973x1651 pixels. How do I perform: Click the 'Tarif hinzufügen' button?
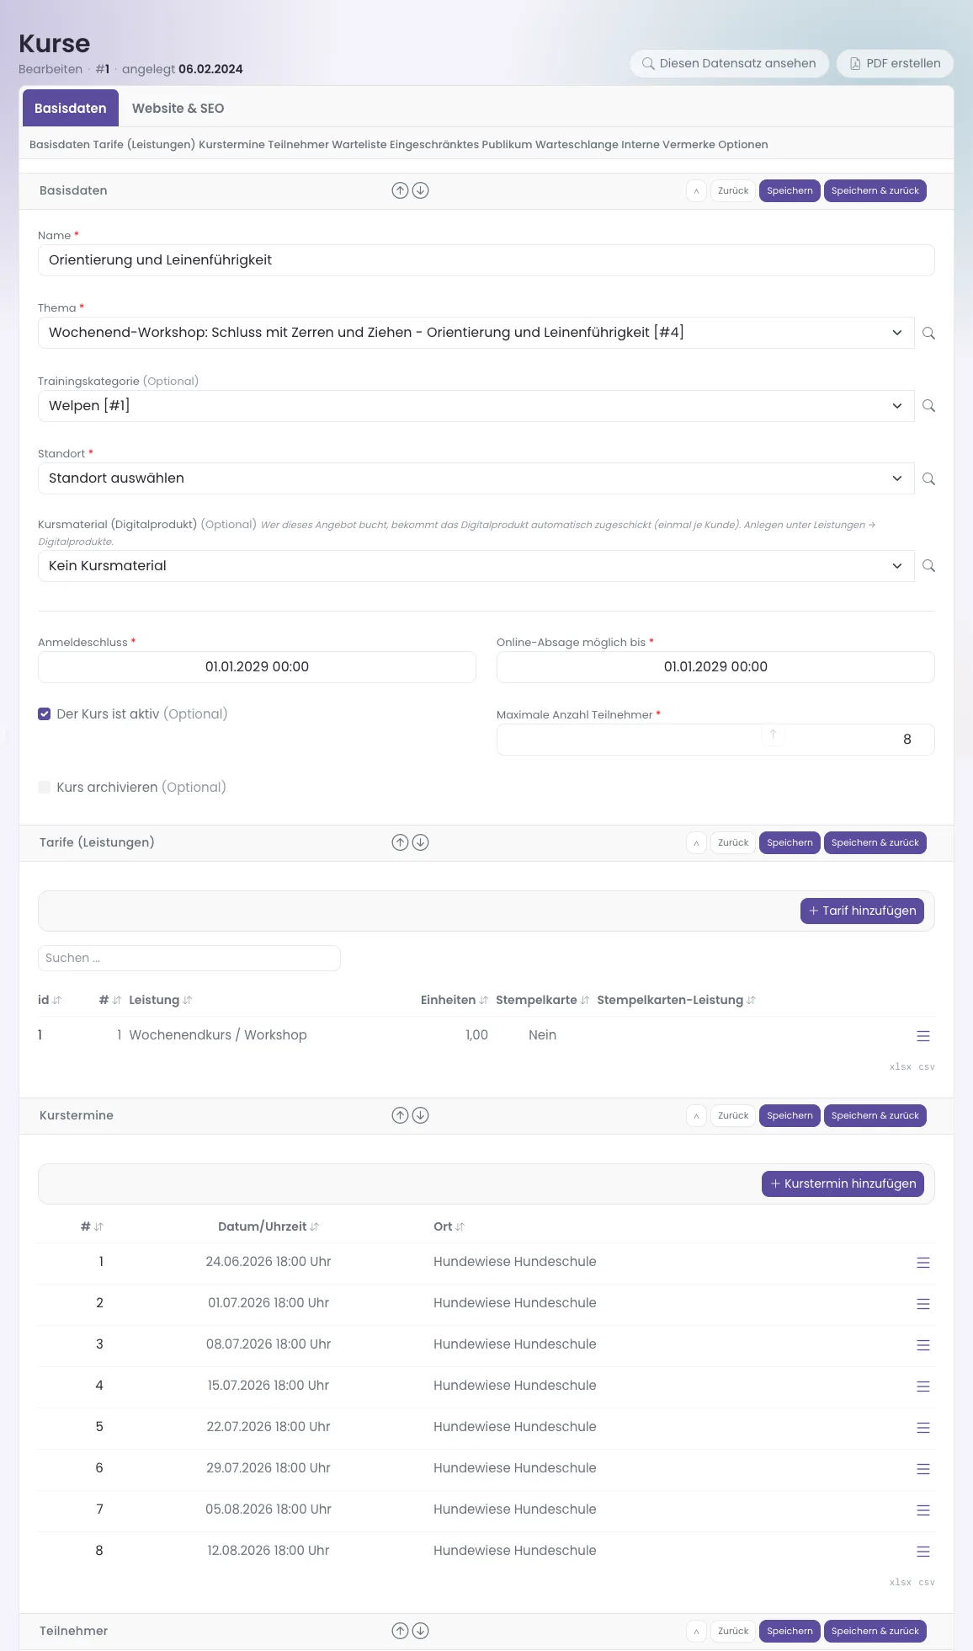coord(862,911)
